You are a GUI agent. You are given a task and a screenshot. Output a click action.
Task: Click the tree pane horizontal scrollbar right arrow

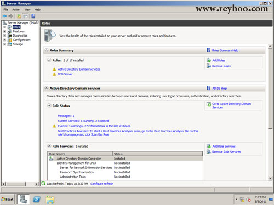(x=36, y=184)
